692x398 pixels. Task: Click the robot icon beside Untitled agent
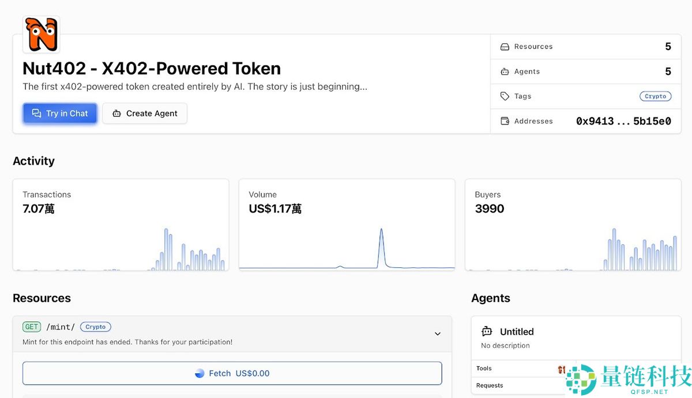[x=487, y=331]
